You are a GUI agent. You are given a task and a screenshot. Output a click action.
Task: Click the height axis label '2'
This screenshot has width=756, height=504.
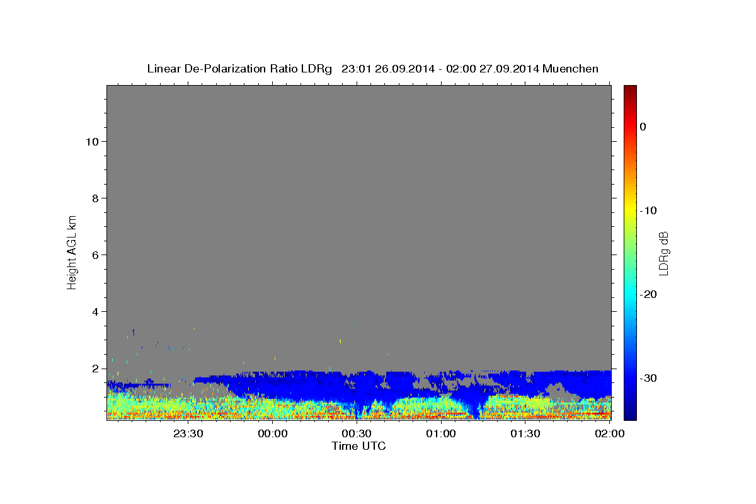tap(94, 368)
